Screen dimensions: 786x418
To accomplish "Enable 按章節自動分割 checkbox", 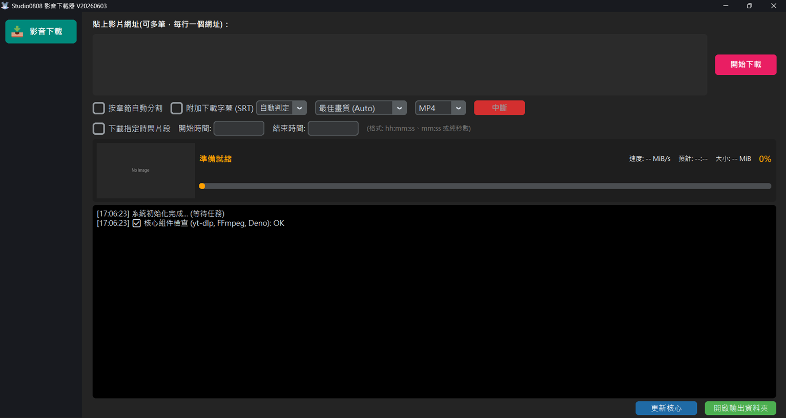I will (99, 108).
